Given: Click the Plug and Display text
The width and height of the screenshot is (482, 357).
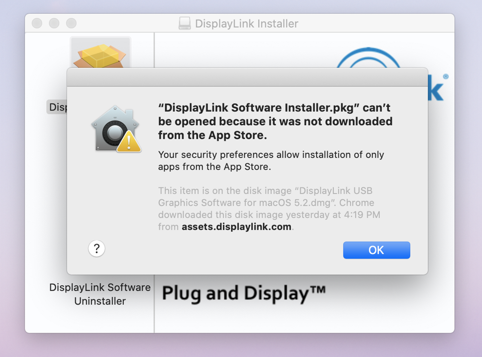Looking at the screenshot, I should (x=243, y=293).
